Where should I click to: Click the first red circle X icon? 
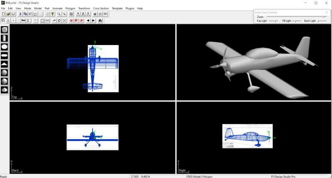[71, 21]
